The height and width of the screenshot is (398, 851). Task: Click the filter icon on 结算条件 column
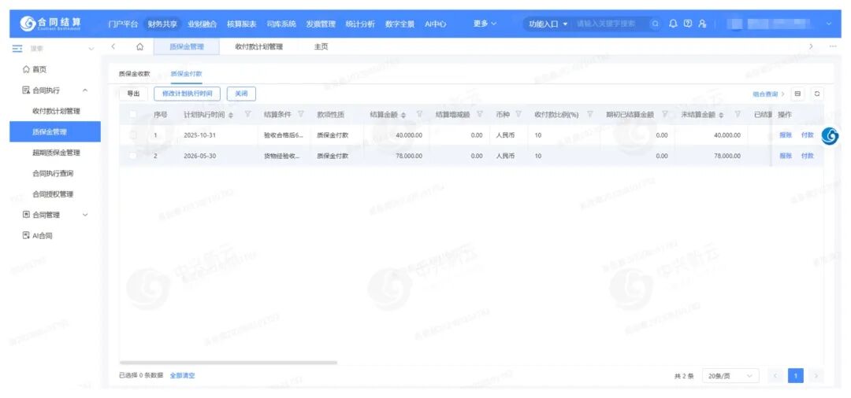301,115
